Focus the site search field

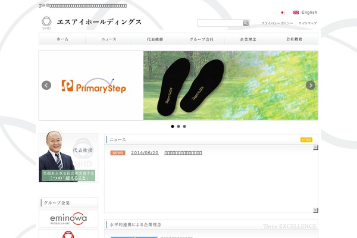(220, 23)
